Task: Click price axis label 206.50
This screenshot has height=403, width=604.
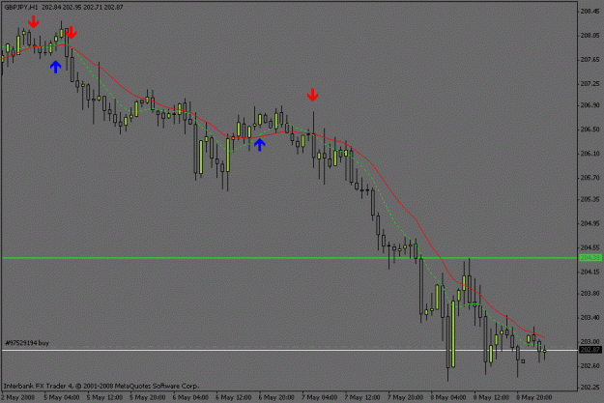Action: (x=590, y=130)
